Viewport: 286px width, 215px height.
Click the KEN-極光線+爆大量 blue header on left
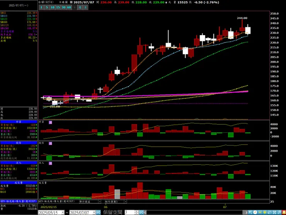click(19, 201)
